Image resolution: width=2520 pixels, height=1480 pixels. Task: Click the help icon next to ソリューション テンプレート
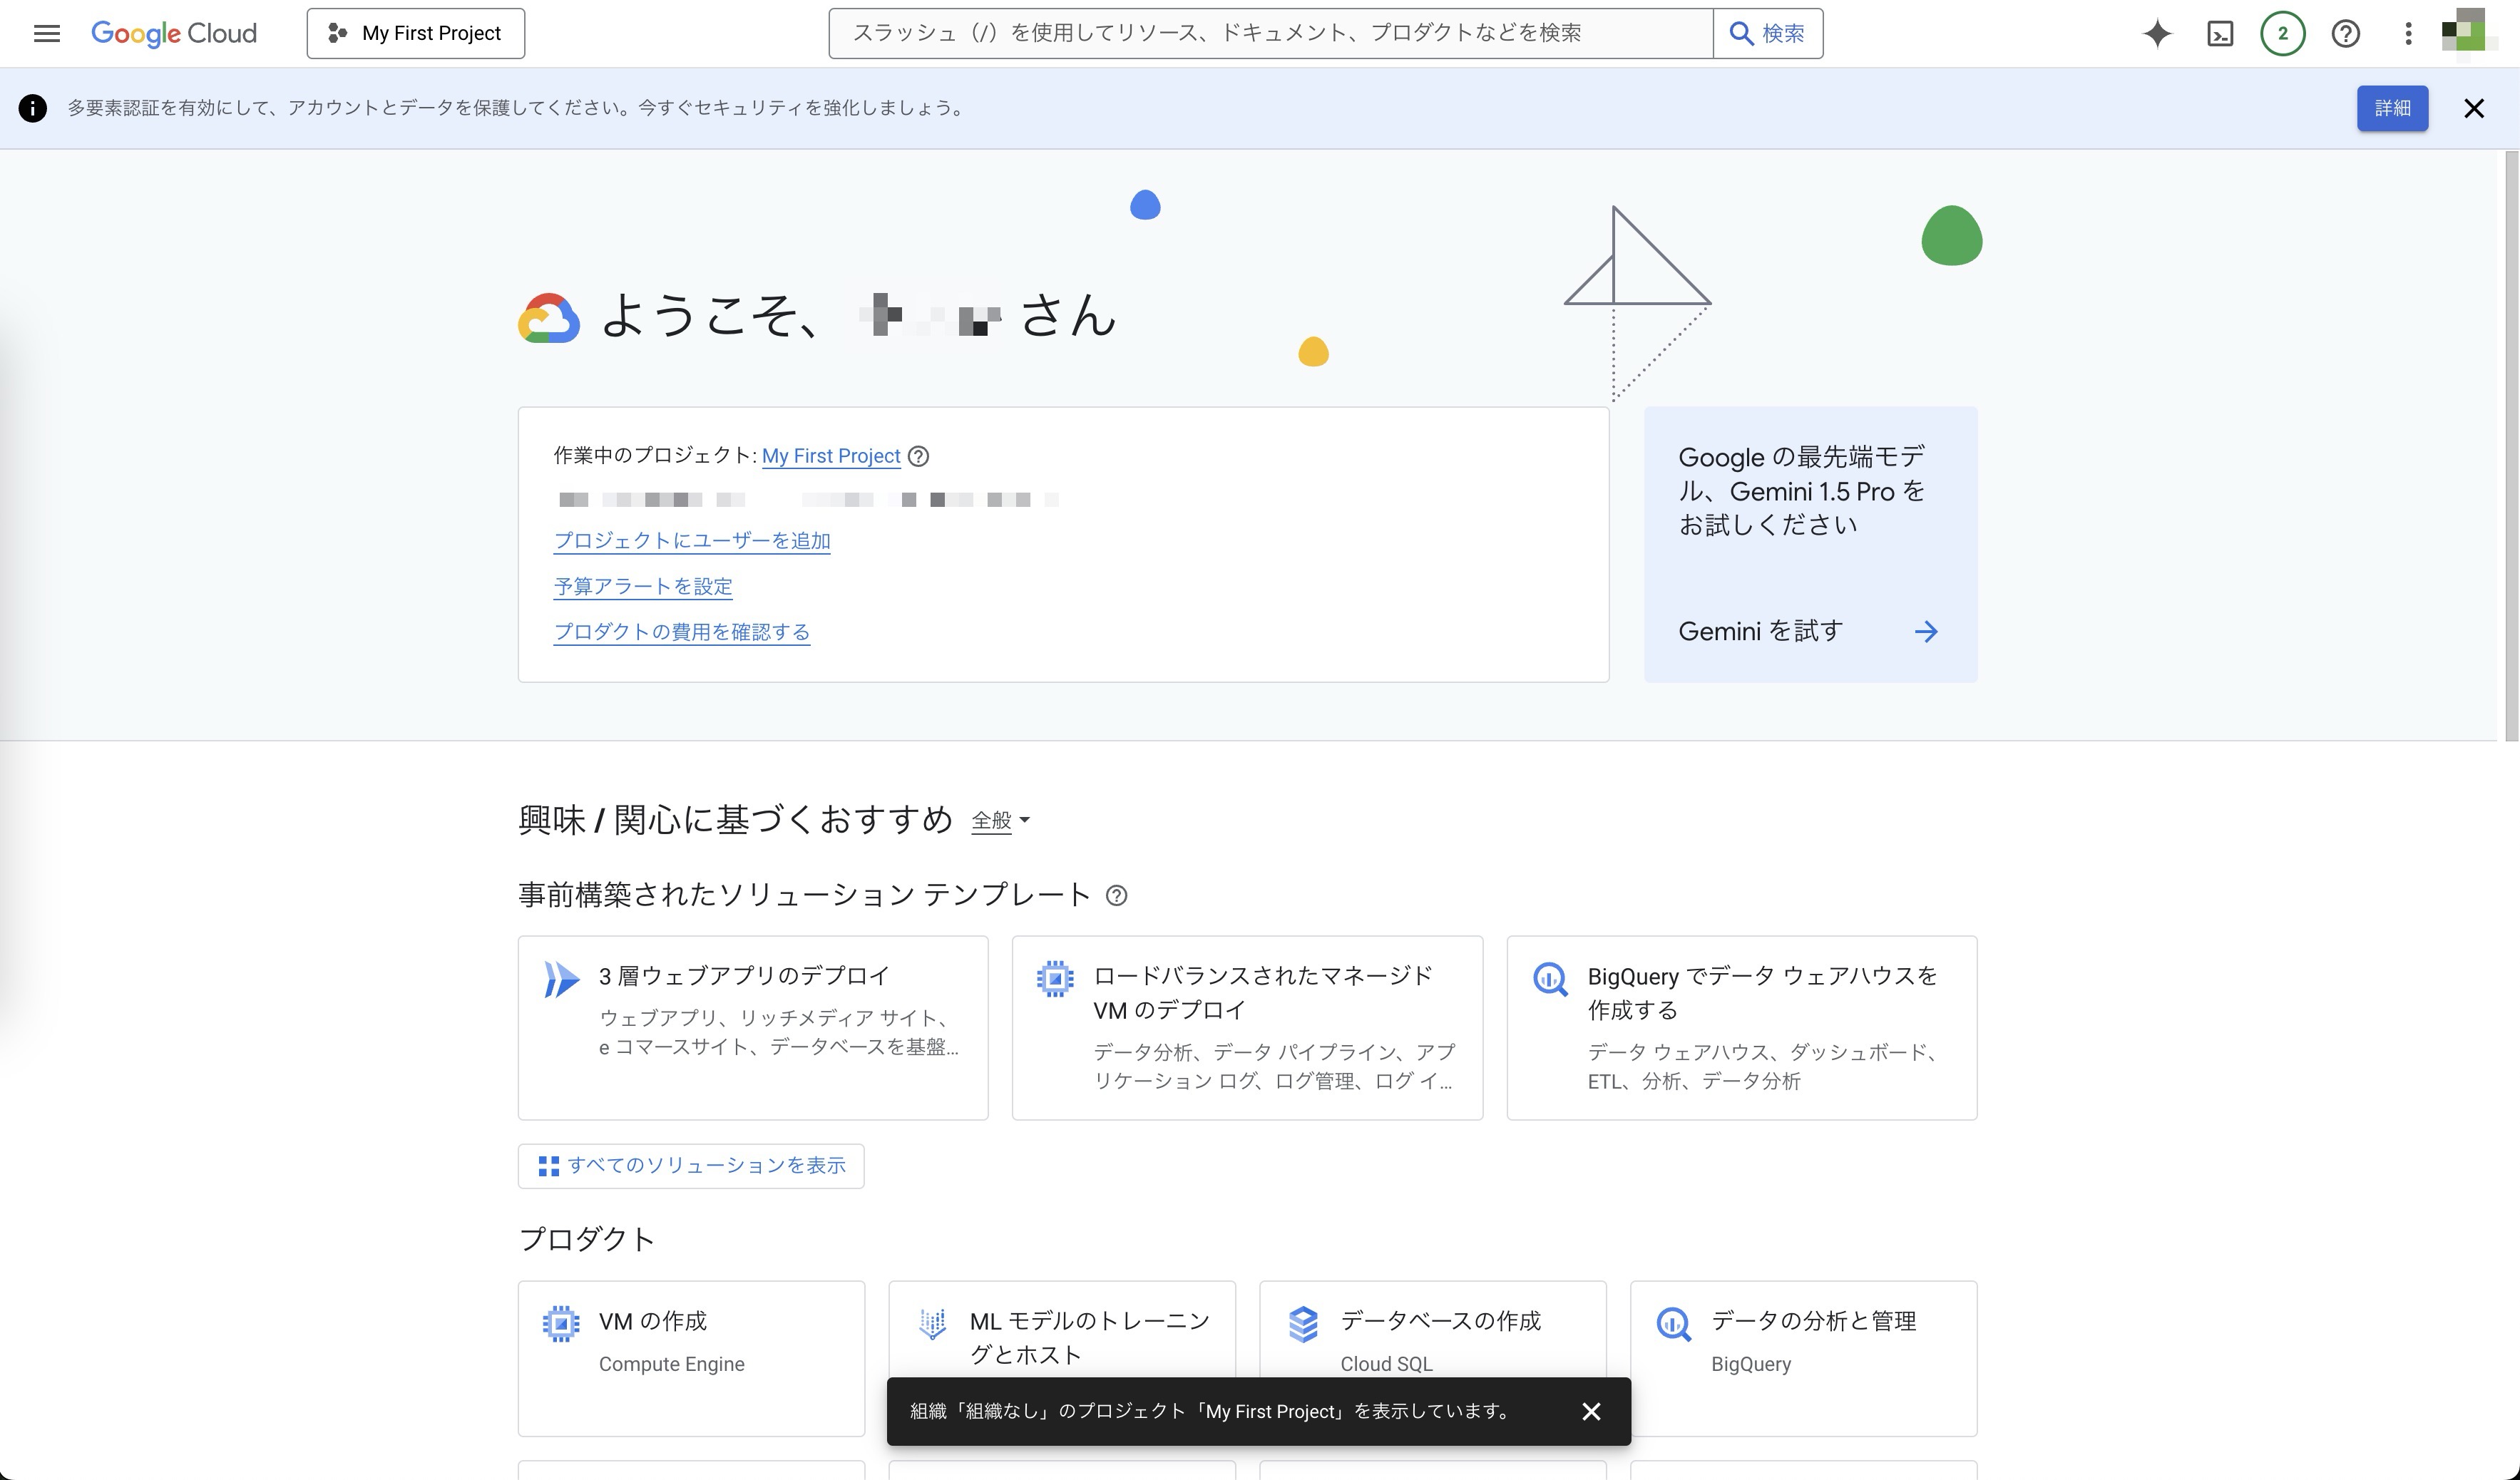click(1117, 896)
